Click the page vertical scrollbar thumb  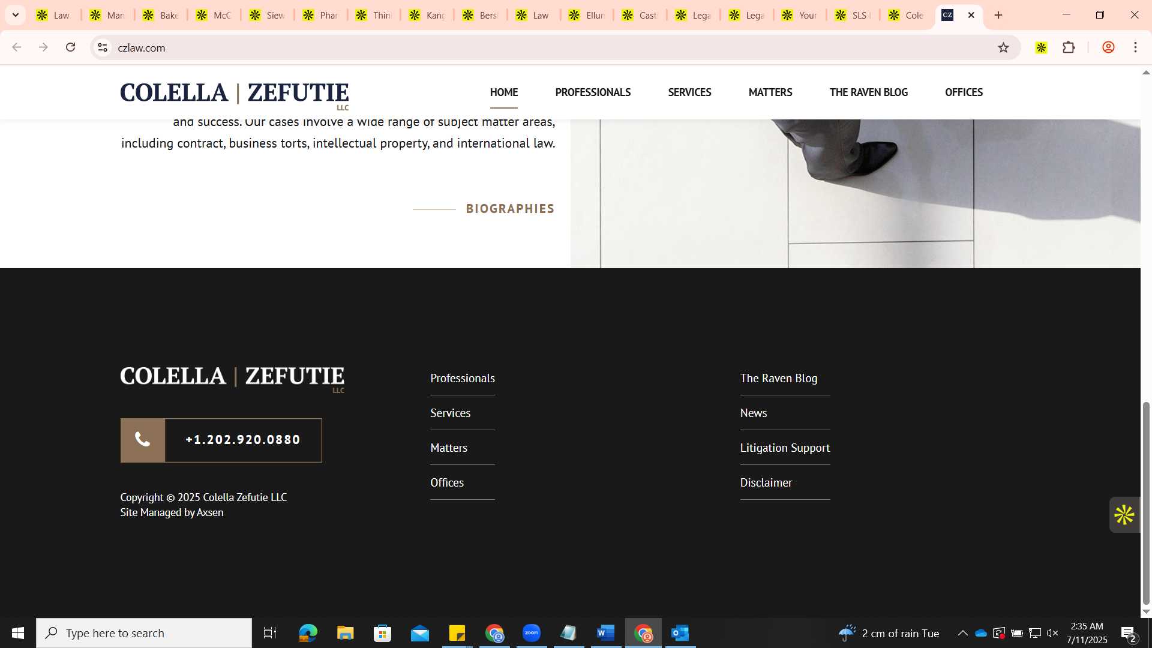point(1146,503)
